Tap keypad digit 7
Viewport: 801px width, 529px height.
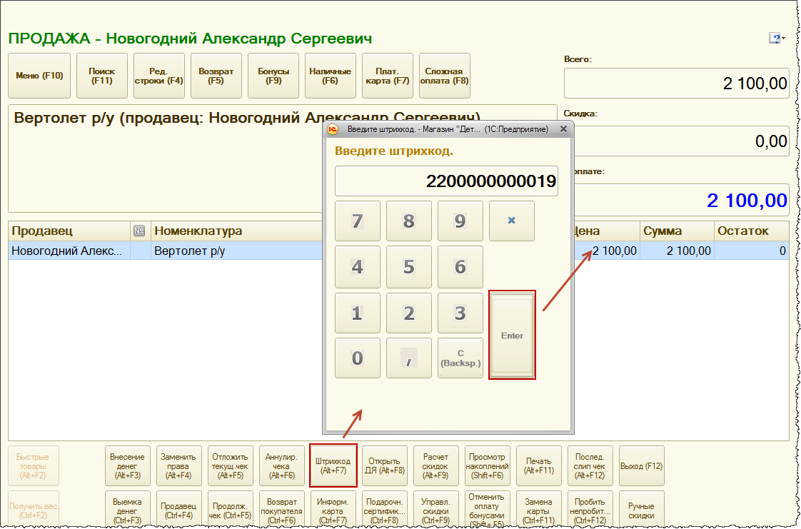coord(358,221)
